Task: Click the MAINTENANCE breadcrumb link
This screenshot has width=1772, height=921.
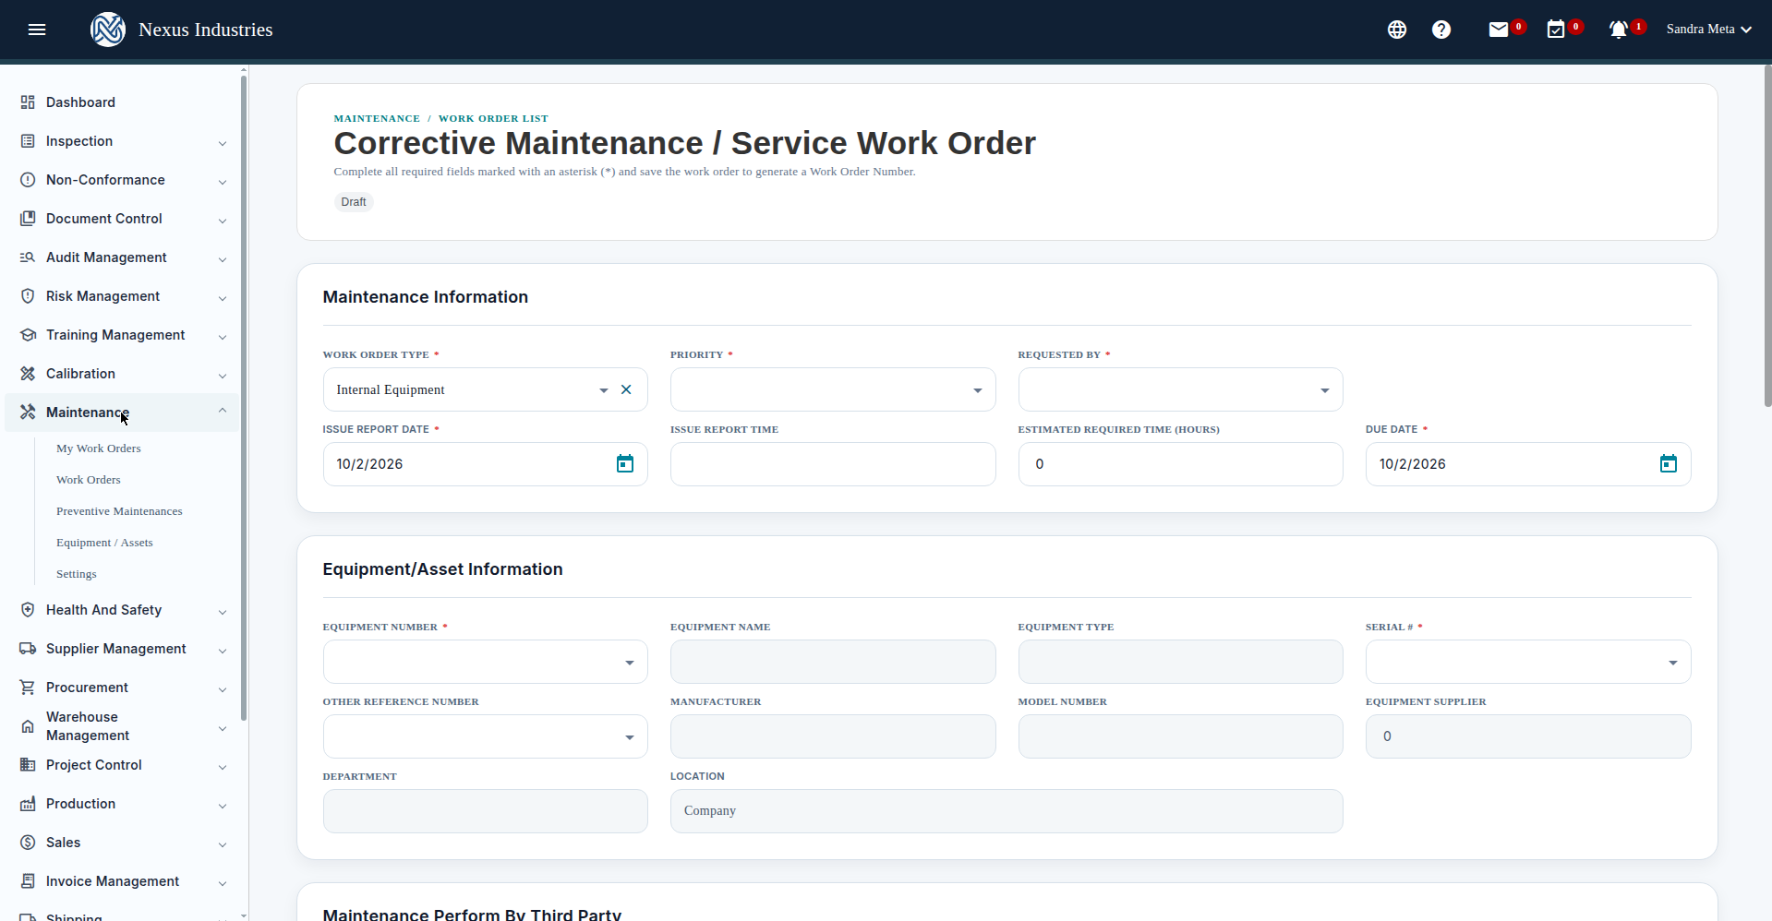Action: click(x=377, y=118)
